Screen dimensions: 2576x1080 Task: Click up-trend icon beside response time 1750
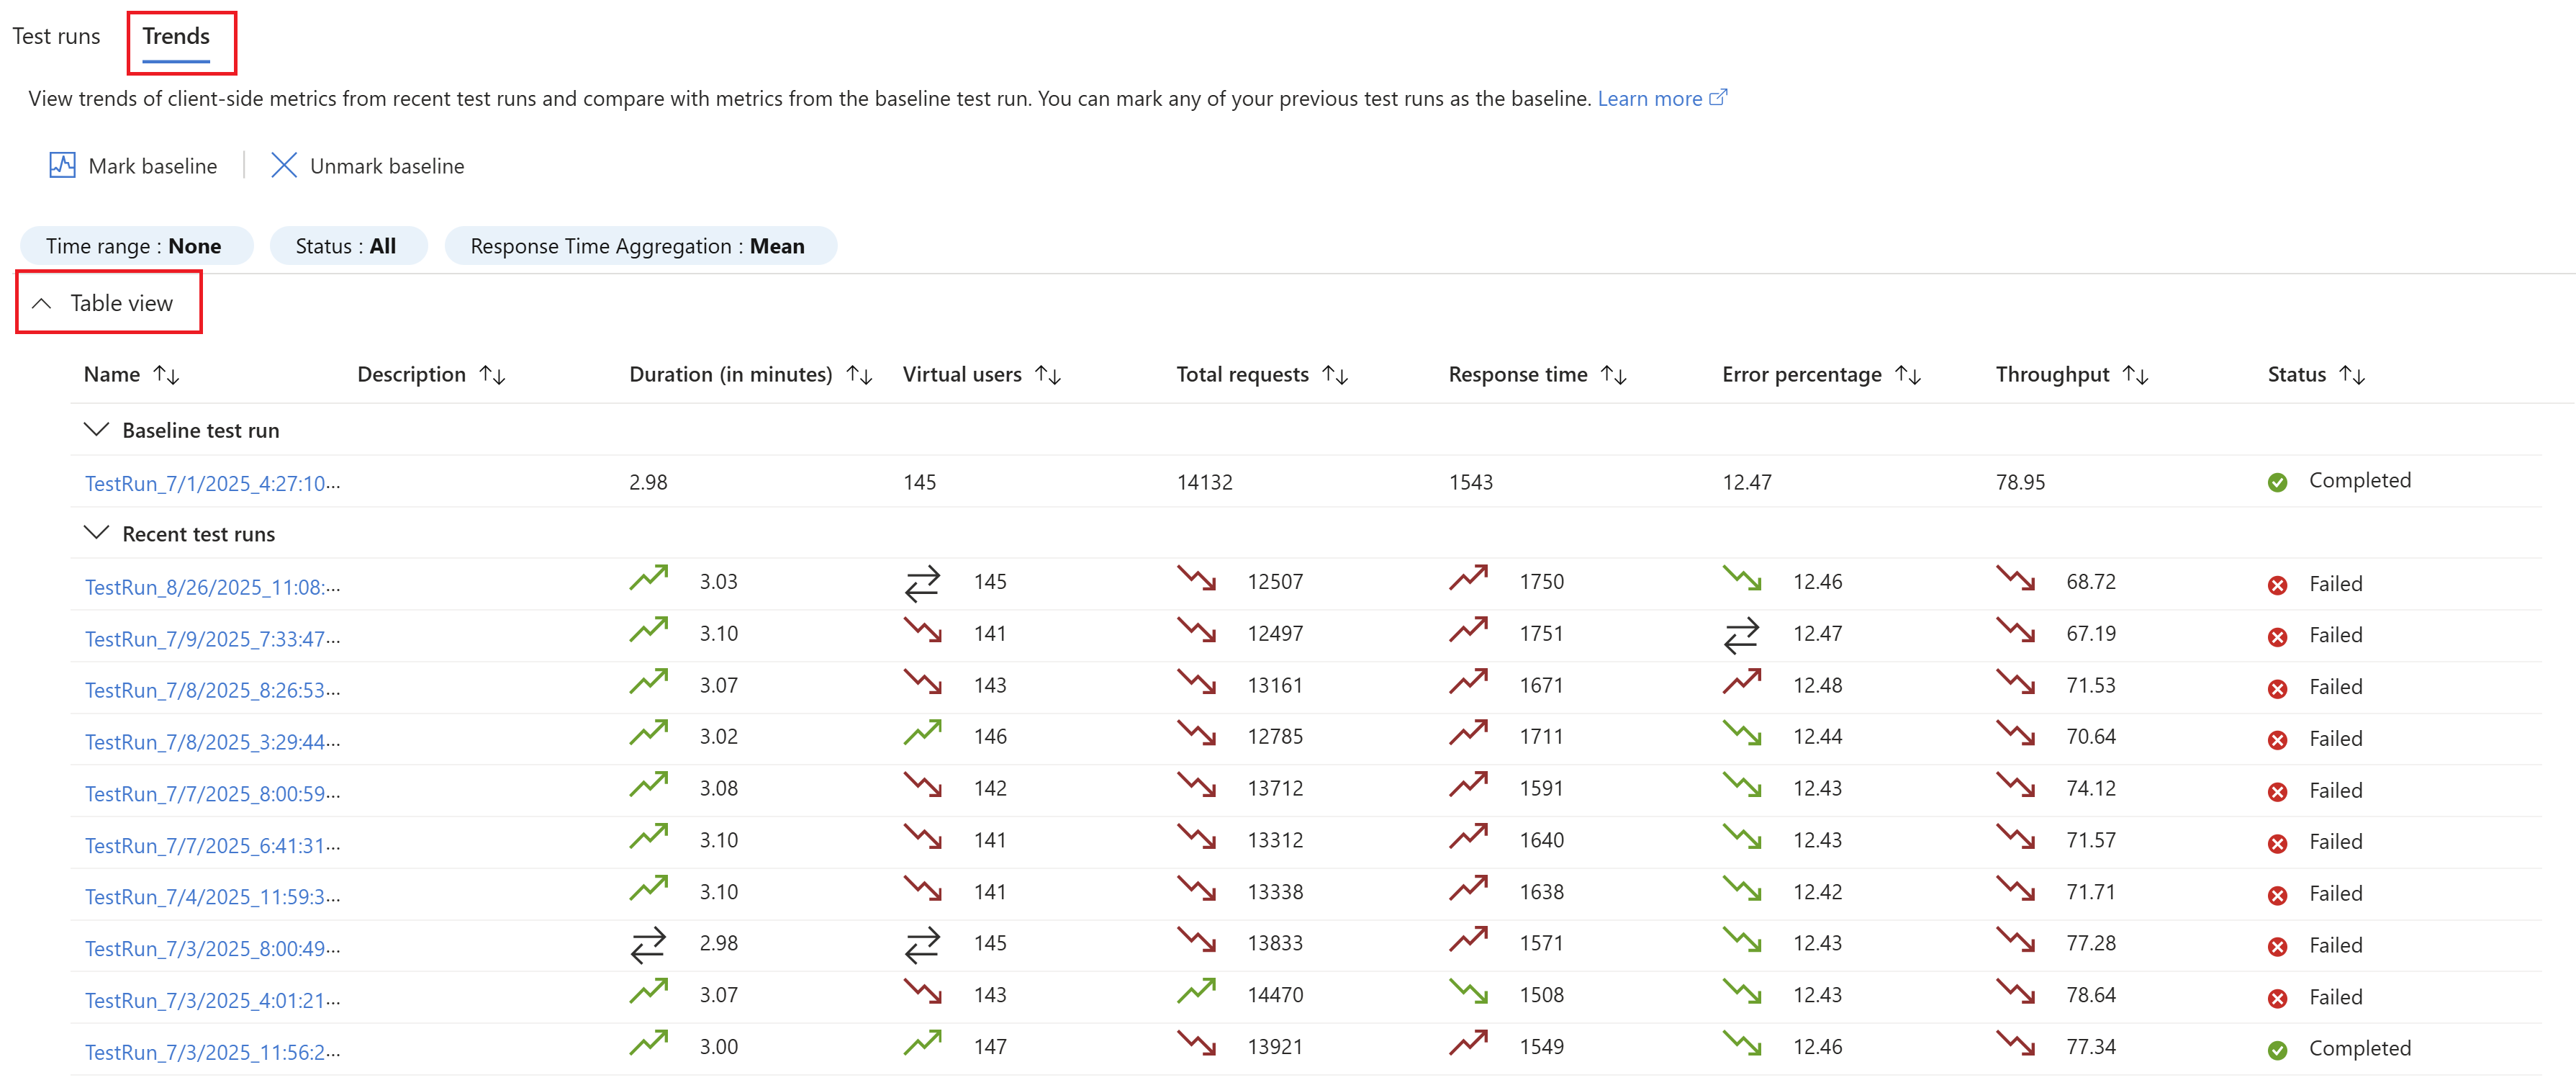pyautogui.click(x=1468, y=578)
